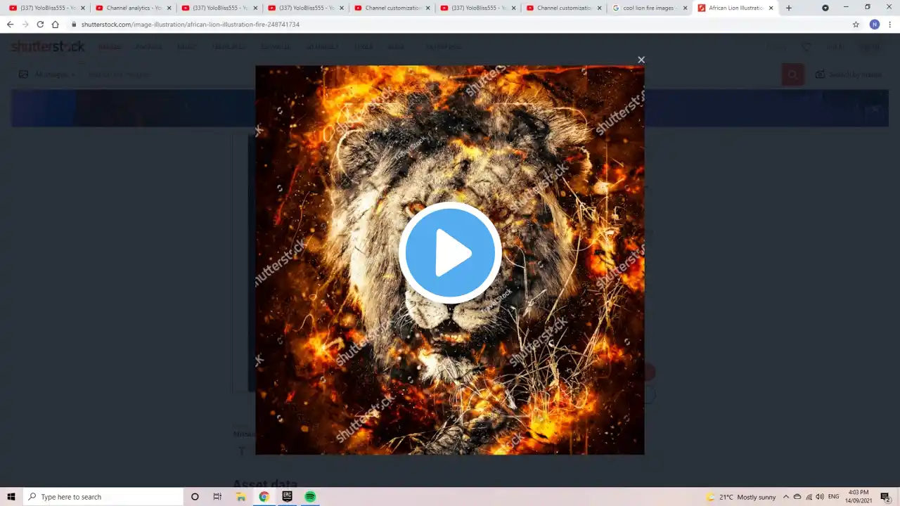This screenshot has height=506, width=900.
Task: Open OneDrive cloud tray icon
Action: pos(797,497)
